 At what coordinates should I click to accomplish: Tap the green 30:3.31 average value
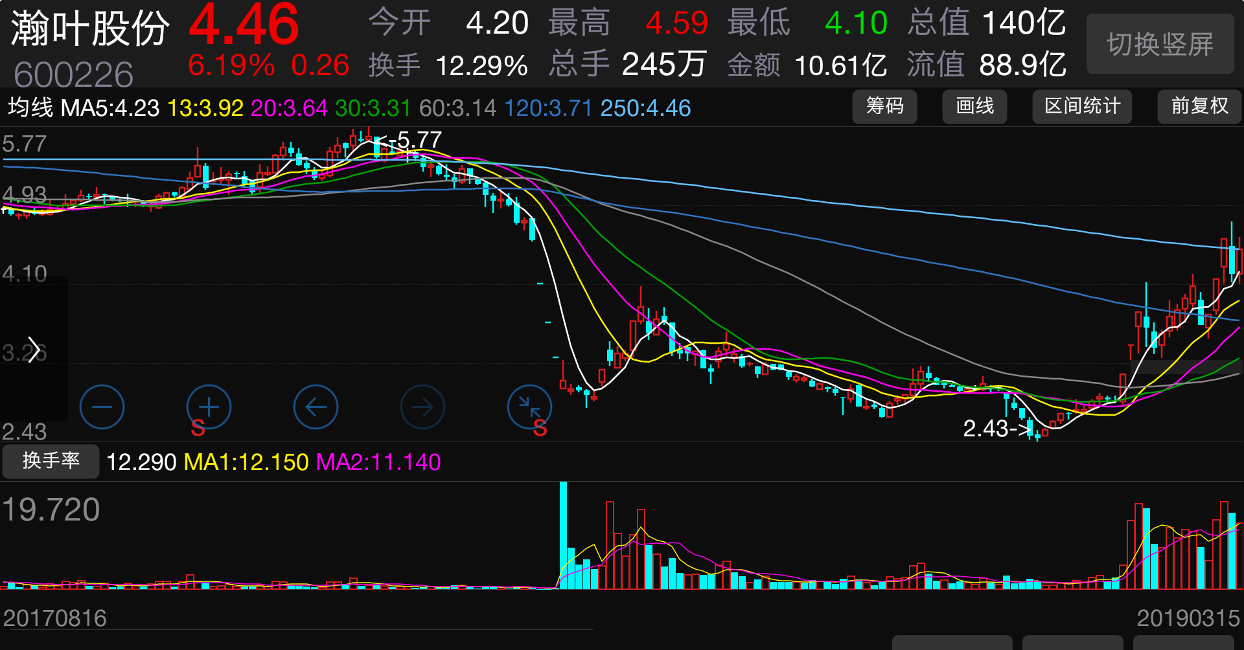(373, 108)
